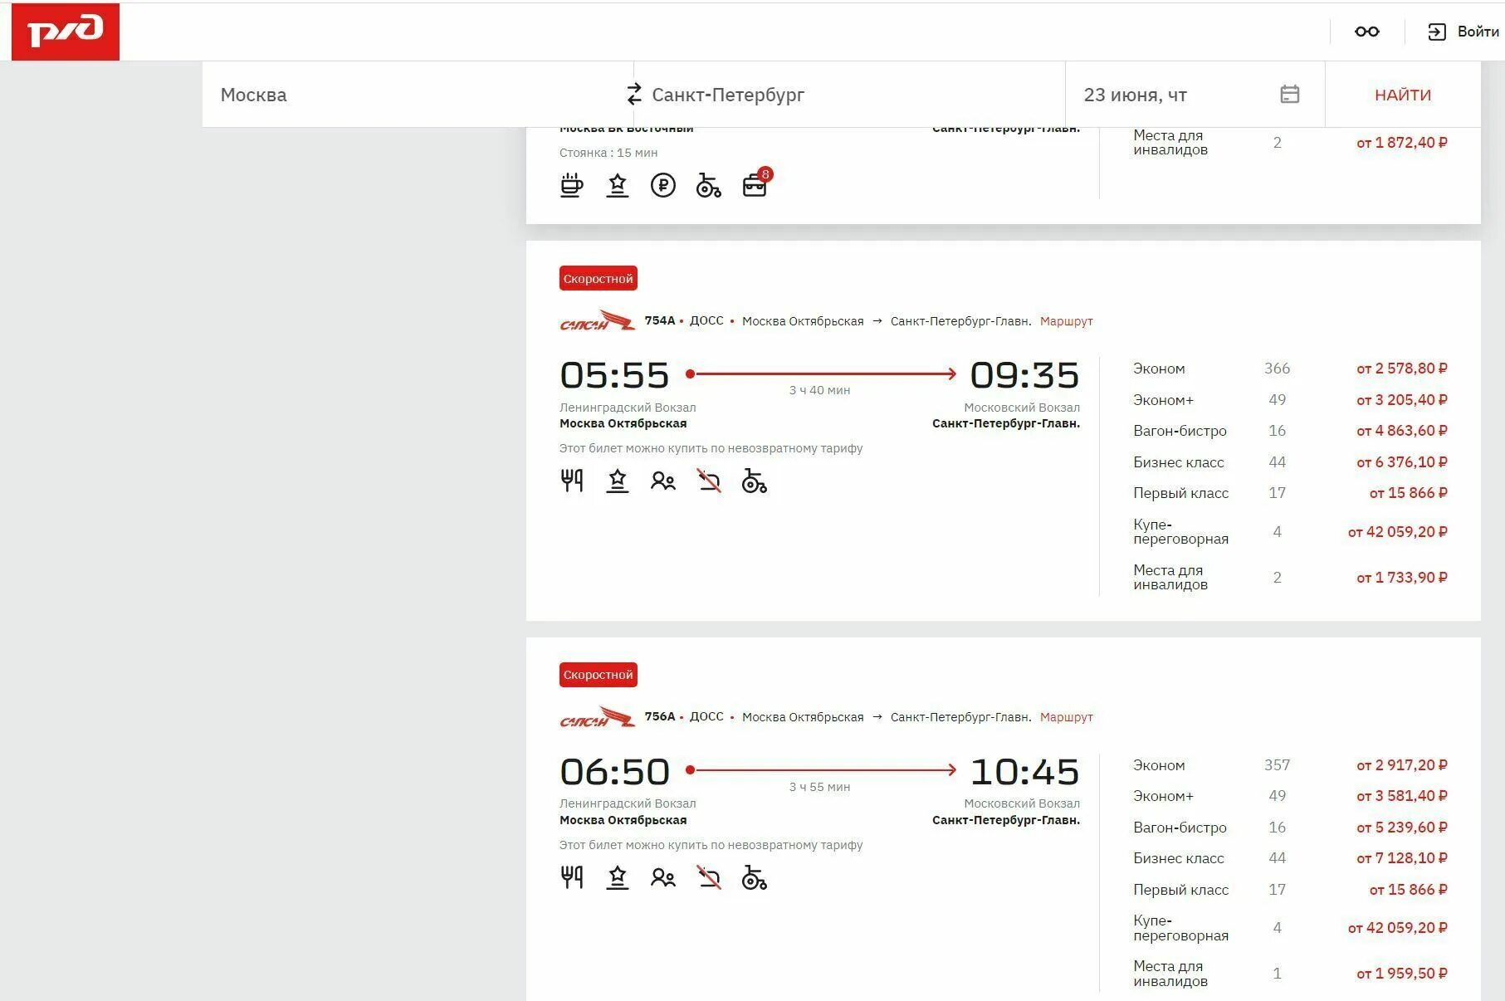The height and width of the screenshot is (1001, 1505).
Task: Open Маршрут link for train 756A
Action: pyautogui.click(x=1066, y=717)
